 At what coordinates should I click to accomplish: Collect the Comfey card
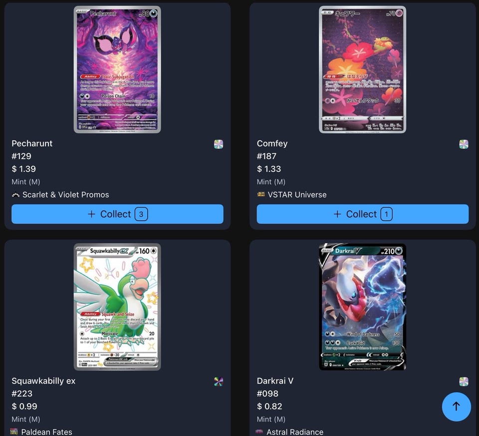tap(363, 214)
